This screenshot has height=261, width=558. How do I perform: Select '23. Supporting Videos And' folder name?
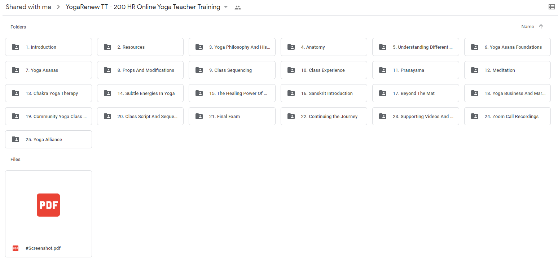click(423, 117)
